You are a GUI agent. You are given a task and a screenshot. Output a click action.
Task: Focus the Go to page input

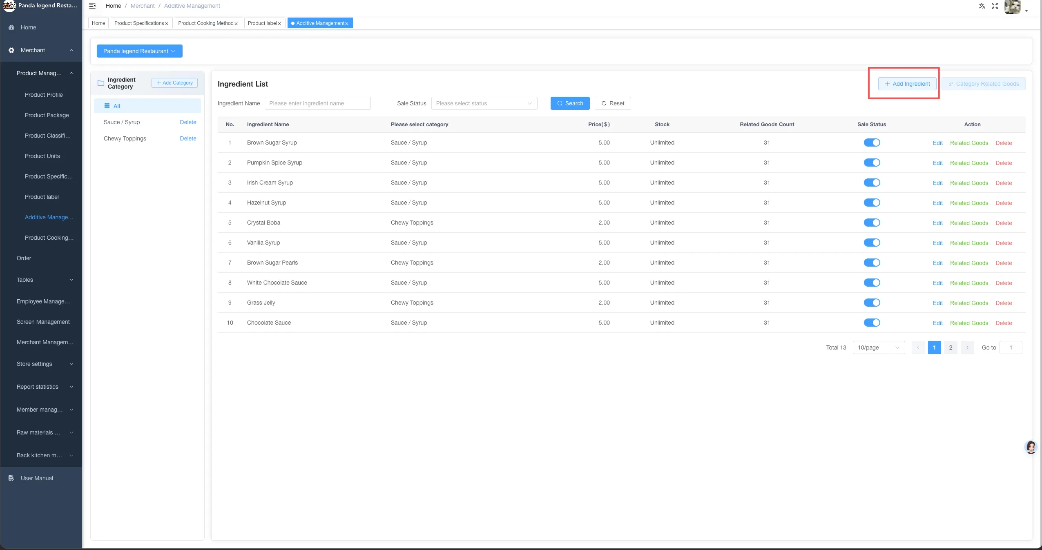(1011, 347)
